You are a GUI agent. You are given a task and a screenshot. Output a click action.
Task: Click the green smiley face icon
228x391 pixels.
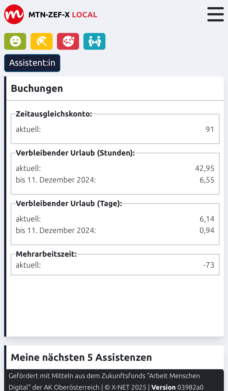15,41
